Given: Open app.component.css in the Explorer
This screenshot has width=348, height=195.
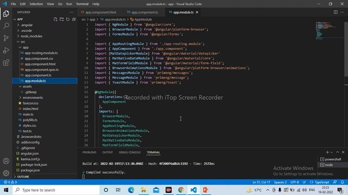Looking at the screenshot, I should click(39, 58).
